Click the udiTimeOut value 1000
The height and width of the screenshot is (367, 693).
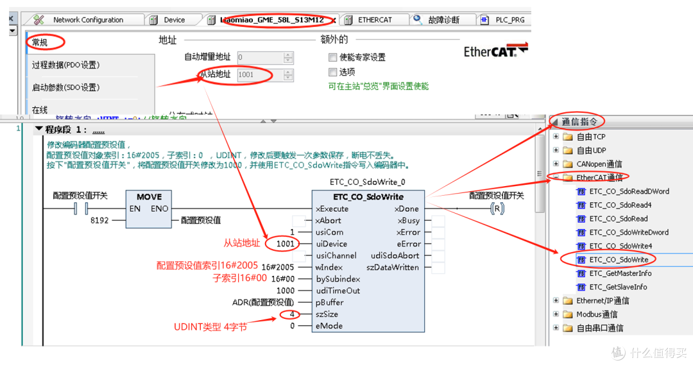click(286, 291)
